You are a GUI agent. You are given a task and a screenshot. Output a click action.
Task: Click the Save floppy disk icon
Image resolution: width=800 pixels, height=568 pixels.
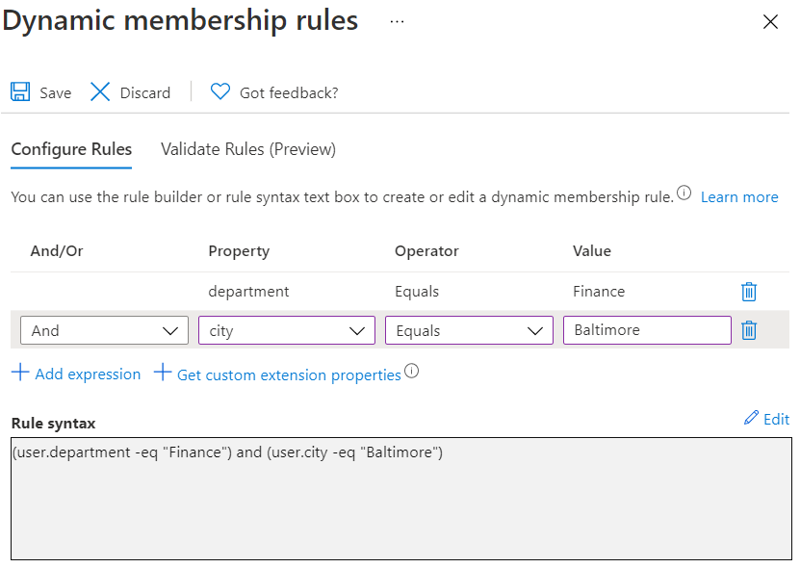point(20,92)
